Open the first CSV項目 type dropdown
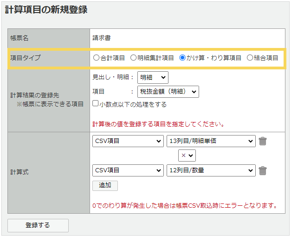The height and width of the screenshot is (237, 291). click(128, 141)
